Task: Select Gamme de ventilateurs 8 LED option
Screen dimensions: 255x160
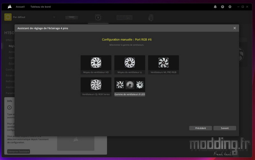Action: tap(130, 87)
